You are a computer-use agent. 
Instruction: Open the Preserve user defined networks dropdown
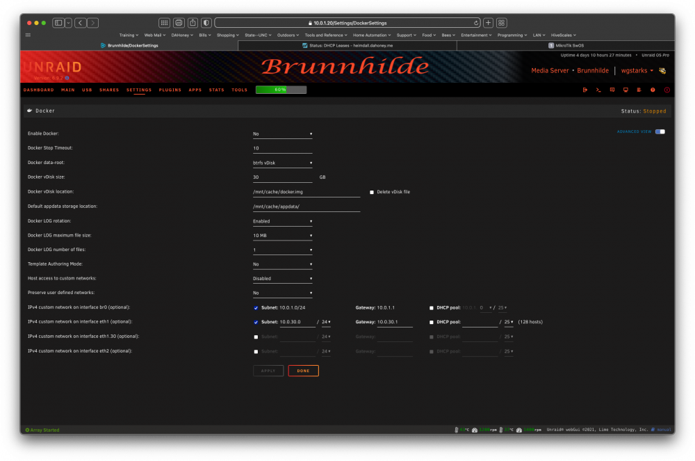tap(282, 293)
